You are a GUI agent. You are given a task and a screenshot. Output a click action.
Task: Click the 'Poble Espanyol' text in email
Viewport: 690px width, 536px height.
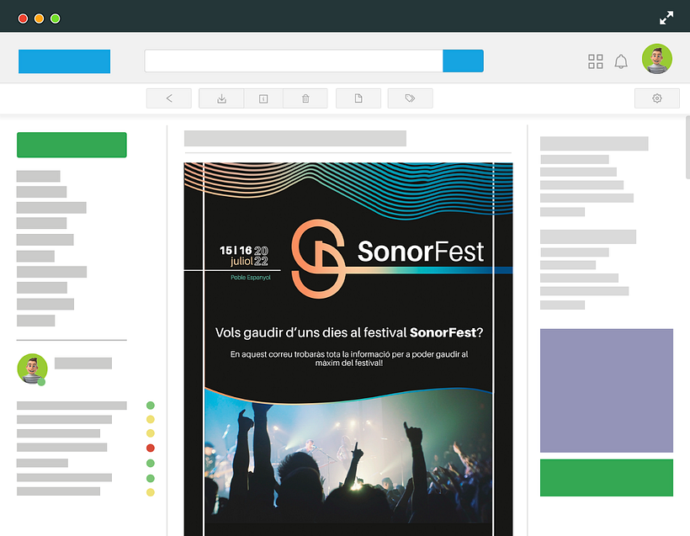(251, 277)
